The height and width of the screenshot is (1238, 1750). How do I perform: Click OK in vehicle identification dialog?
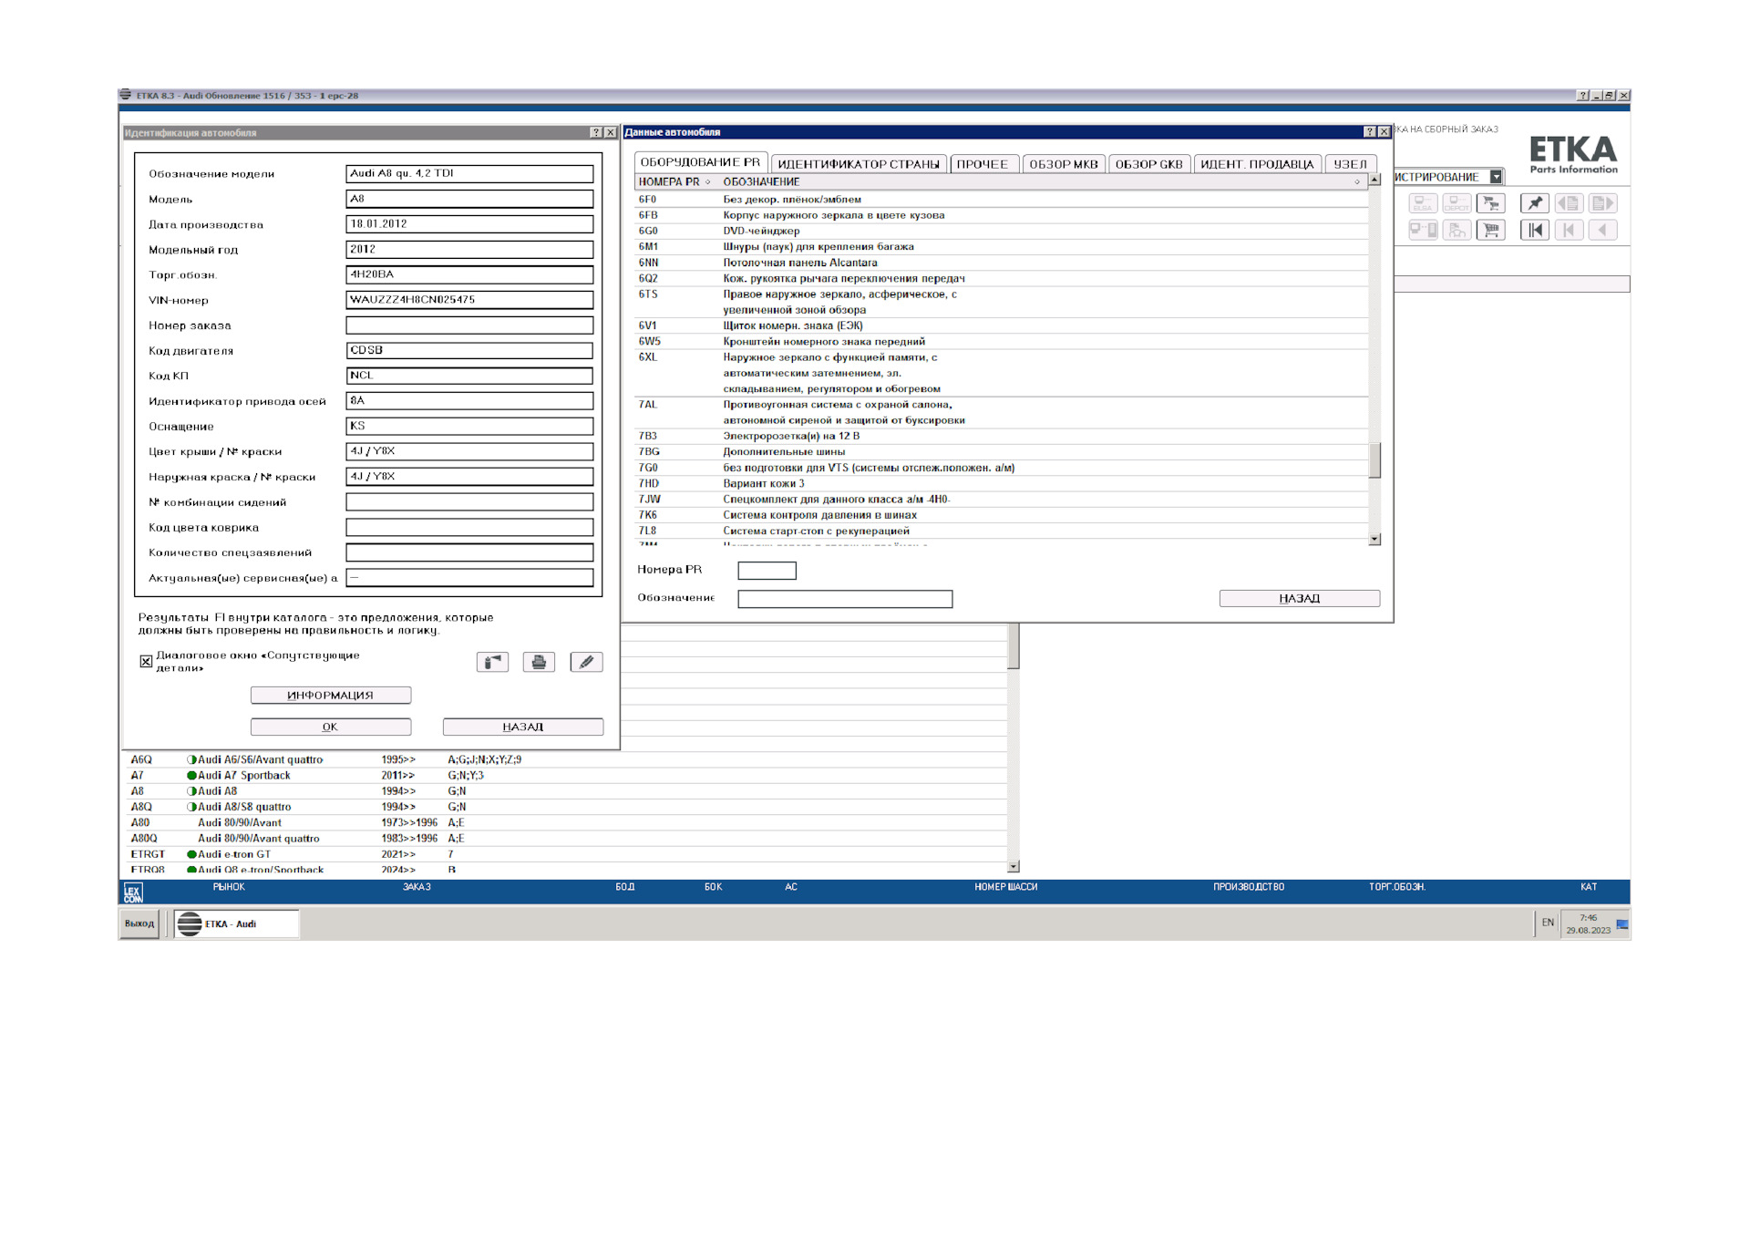tap(331, 727)
